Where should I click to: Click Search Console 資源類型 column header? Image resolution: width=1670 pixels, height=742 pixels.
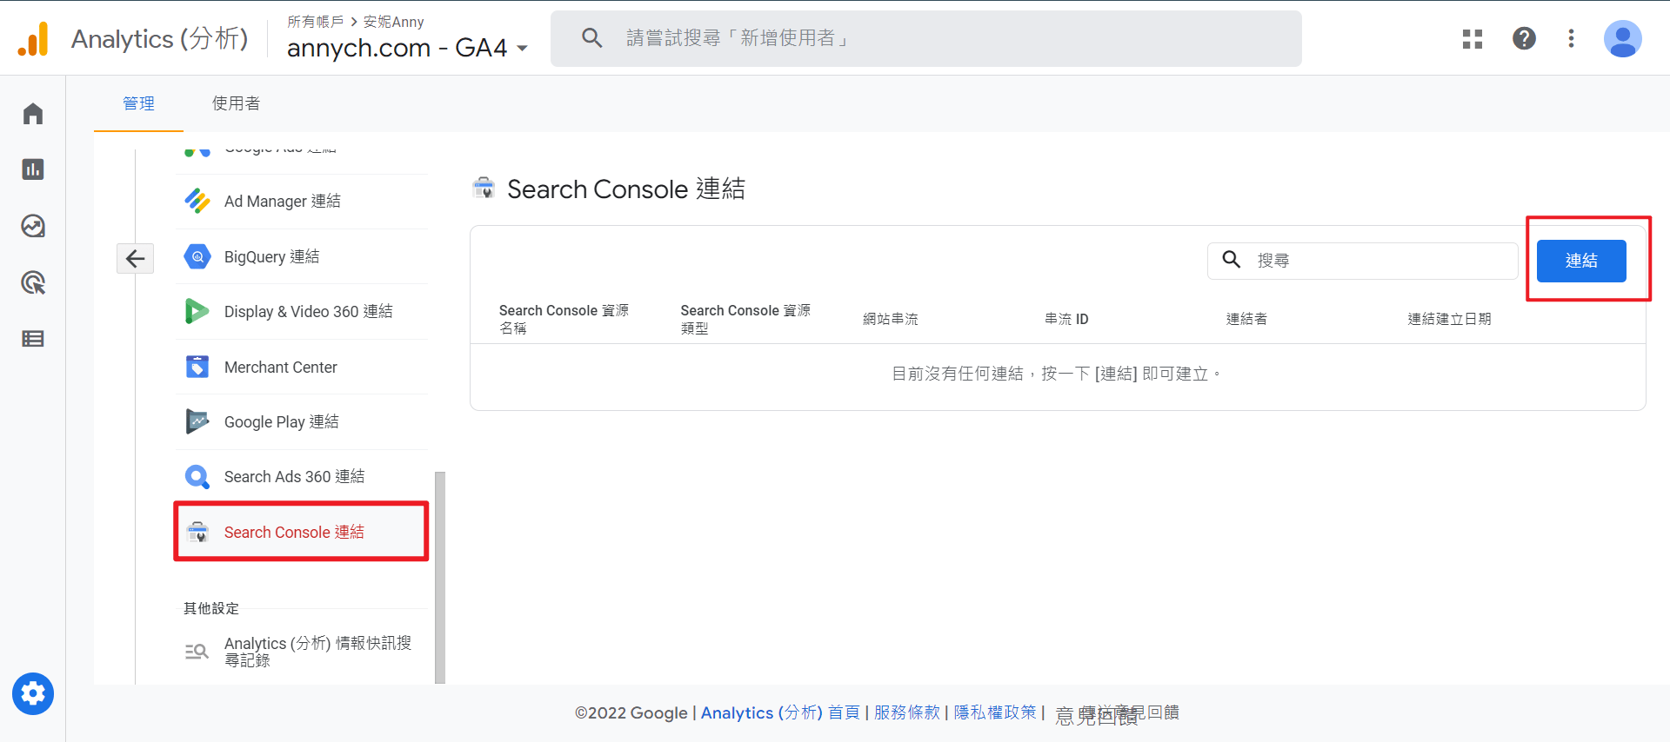pos(745,319)
